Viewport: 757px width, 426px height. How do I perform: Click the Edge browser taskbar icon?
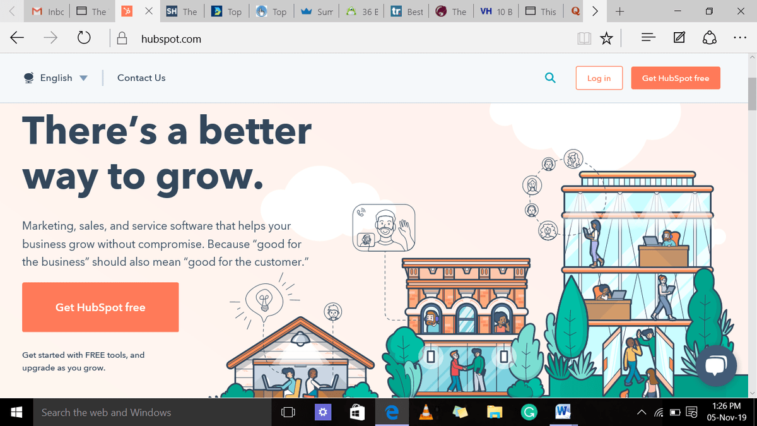click(x=392, y=412)
